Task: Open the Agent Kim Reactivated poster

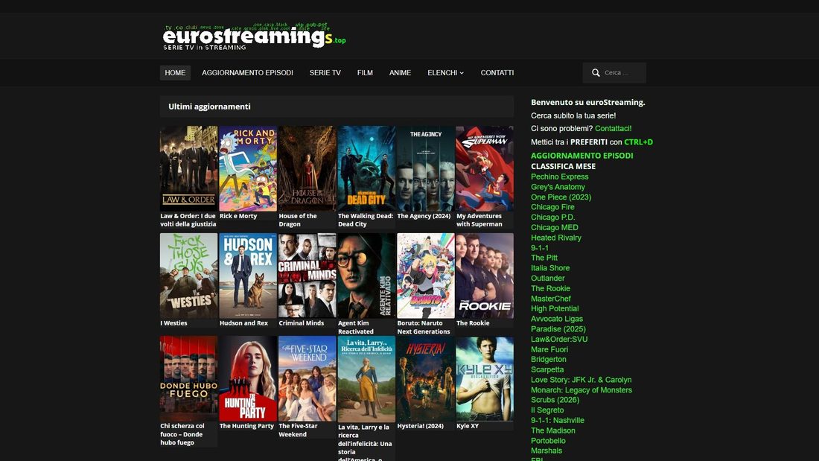Action: (x=366, y=276)
